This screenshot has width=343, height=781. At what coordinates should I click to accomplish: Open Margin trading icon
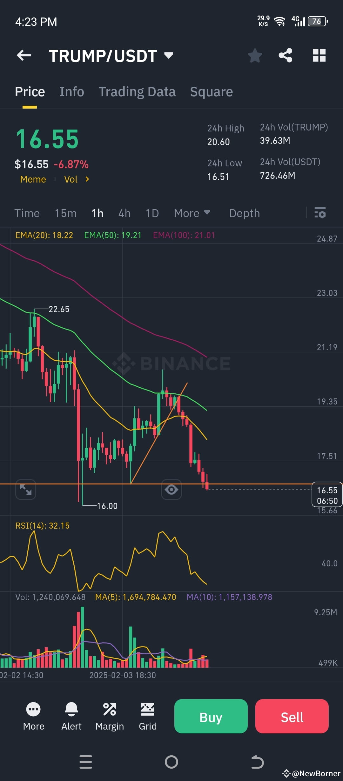click(110, 716)
